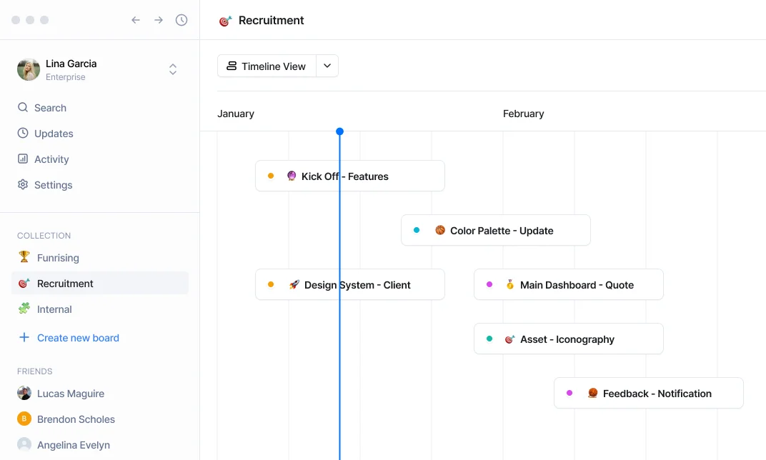Viewport: 766px width, 460px height.
Task: Click the forward navigation arrow
Action: coord(159,20)
